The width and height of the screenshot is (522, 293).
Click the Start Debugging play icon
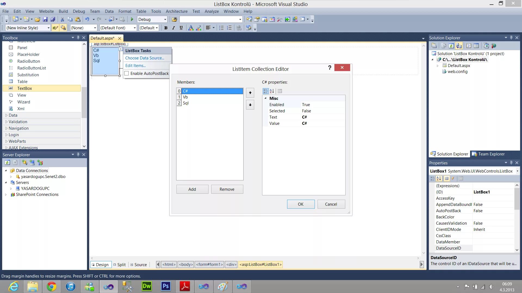pyautogui.click(x=132, y=19)
